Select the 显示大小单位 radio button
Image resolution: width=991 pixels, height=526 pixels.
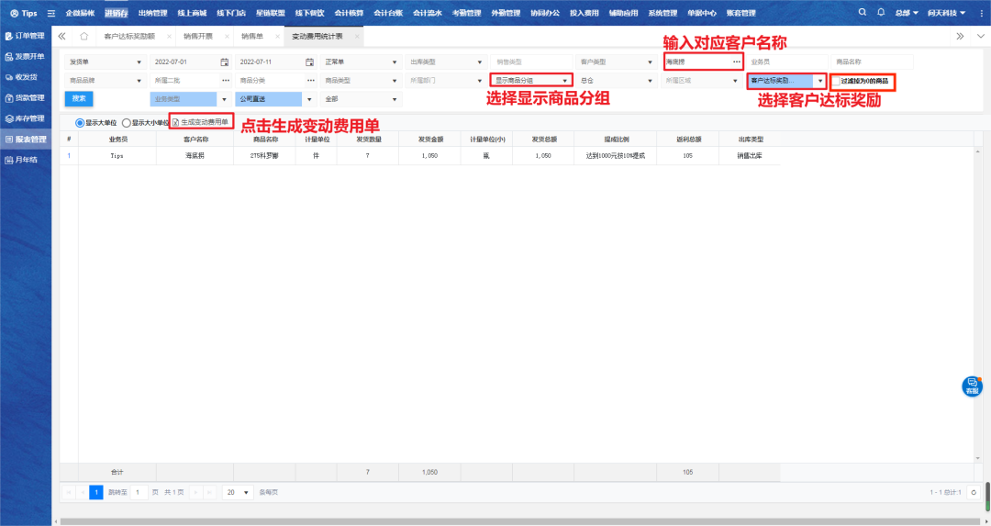(127, 122)
